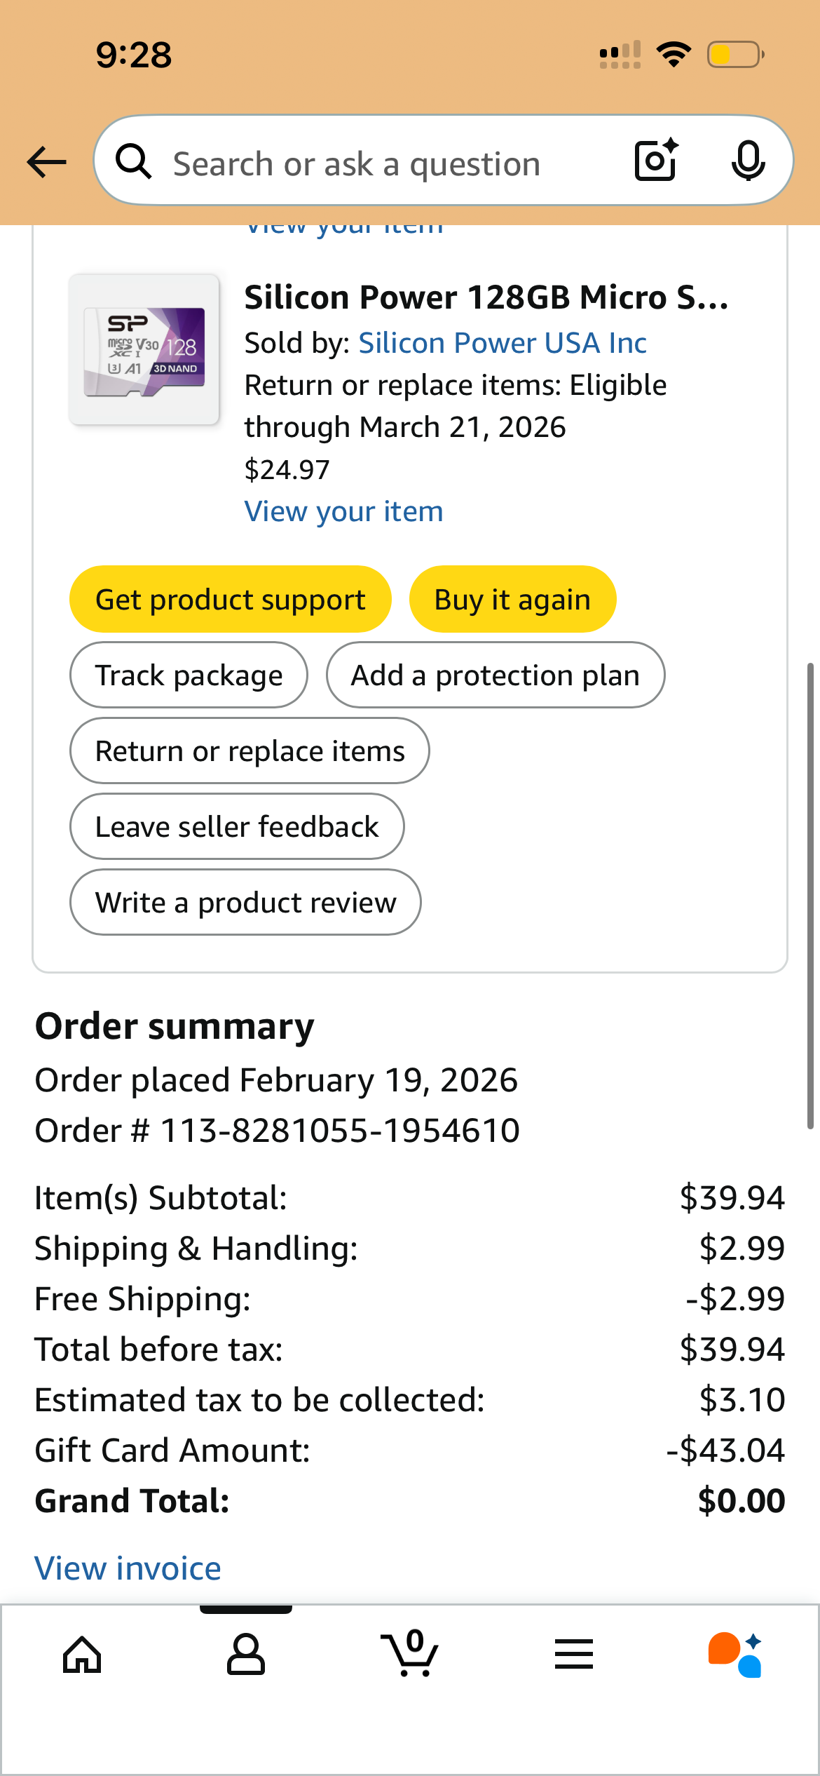
Task: Tap View your item link under $24.97
Action: 343,511
